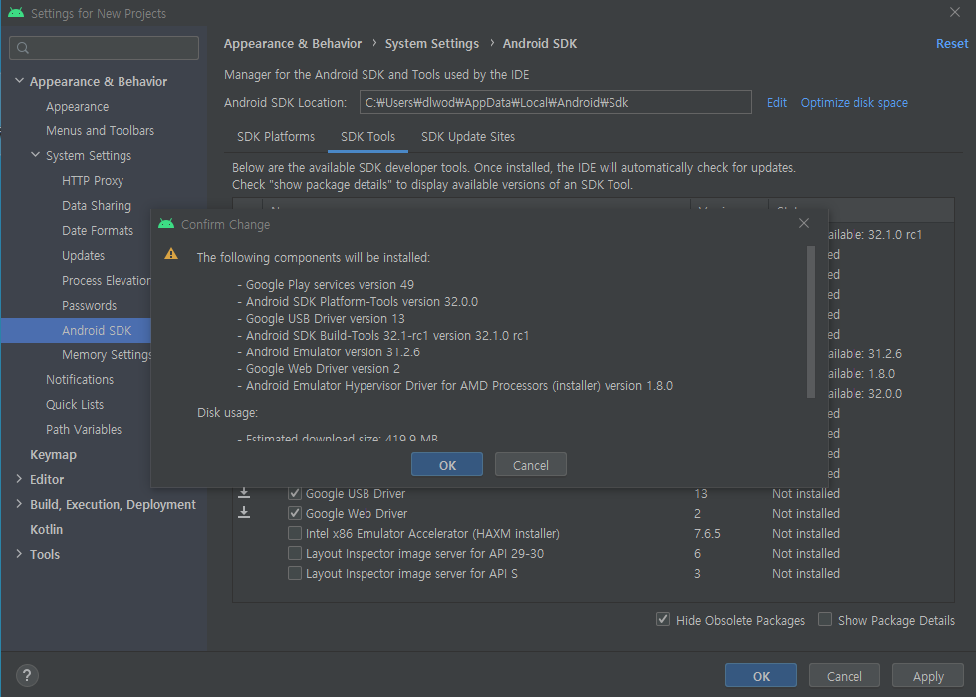Open Memory Settings item
Screen dimensions: 976x697
[107, 354]
